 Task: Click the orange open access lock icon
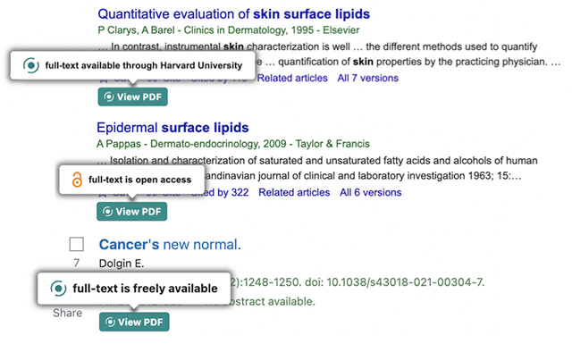pos(77,180)
